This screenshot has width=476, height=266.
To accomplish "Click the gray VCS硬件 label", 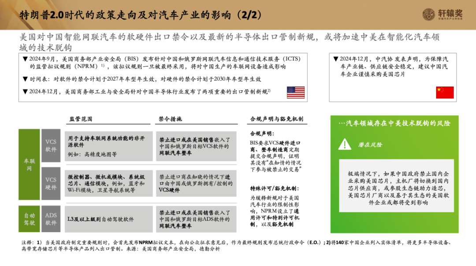I will tap(51, 183).
